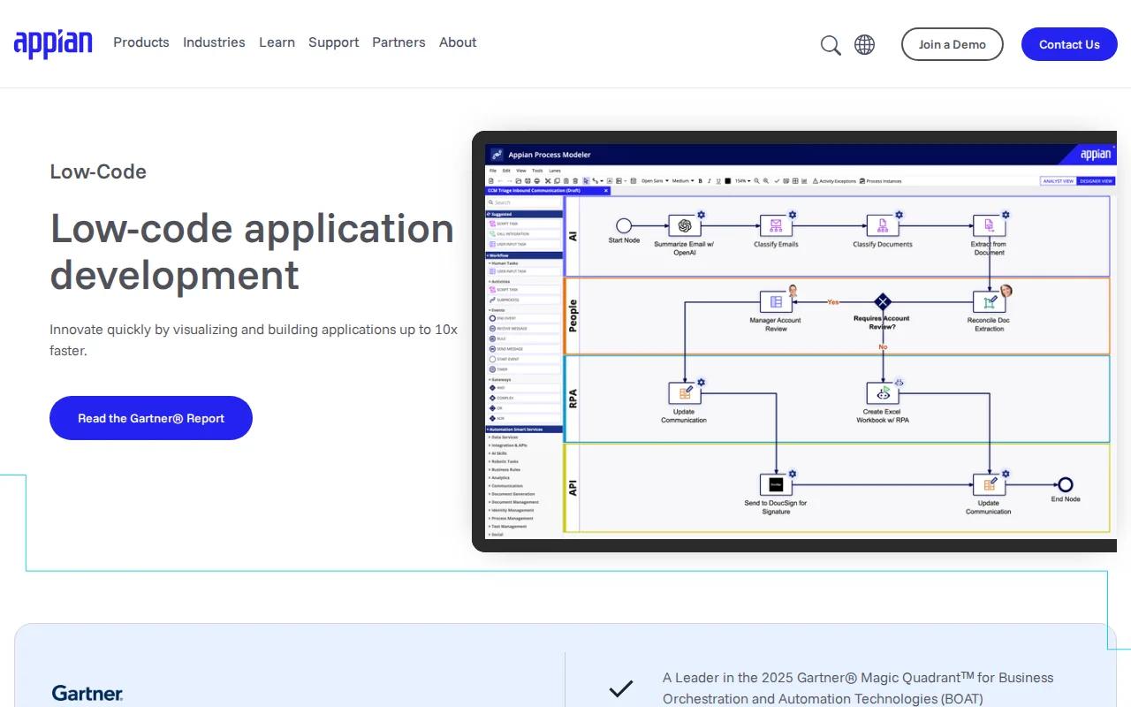Collapse the Gateways palette group
Viewport: 1131px width, 707px height.
501,379
